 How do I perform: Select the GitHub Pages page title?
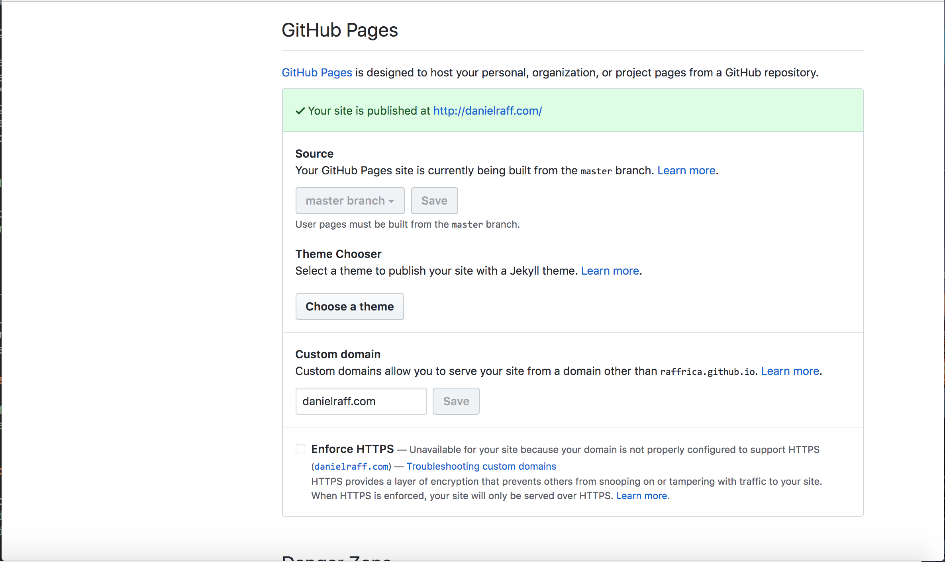tap(339, 30)
